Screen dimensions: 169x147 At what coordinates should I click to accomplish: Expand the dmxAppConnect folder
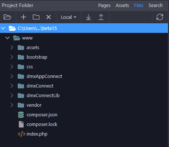click(x=12, y=76)
